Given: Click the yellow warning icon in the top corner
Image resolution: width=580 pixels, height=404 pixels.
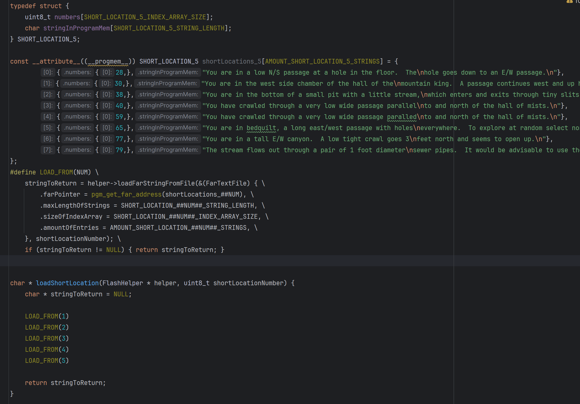Looking at the screenshot, I should pos(569,2).
